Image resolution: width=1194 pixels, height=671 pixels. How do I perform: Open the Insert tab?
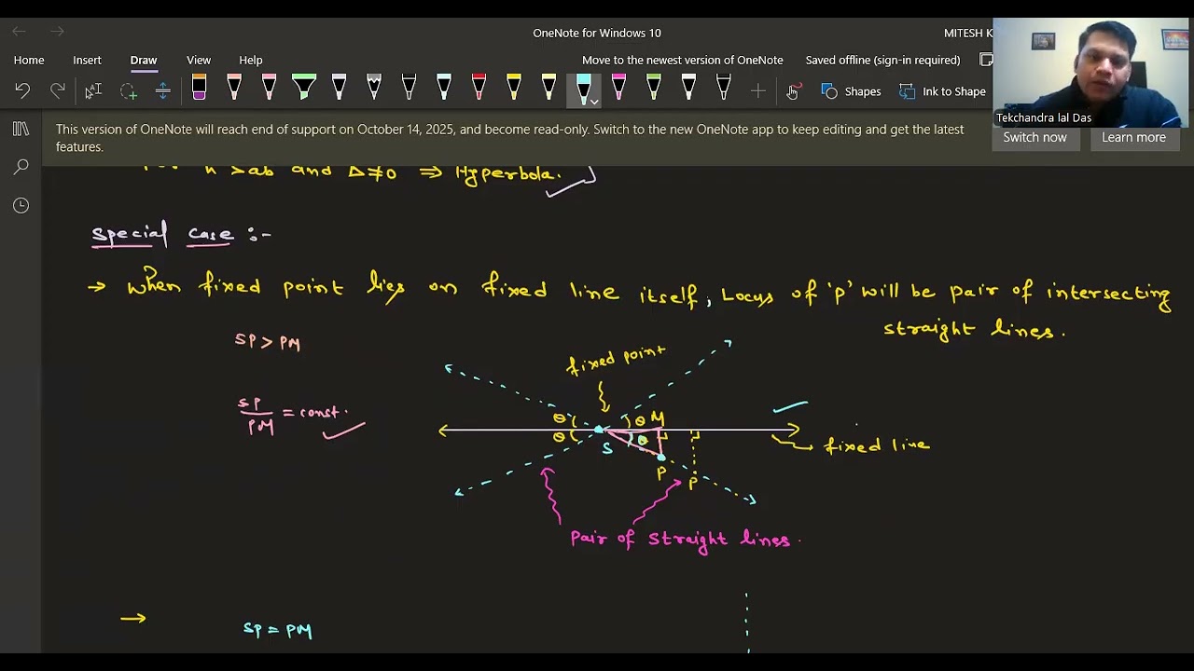[87, 60]
